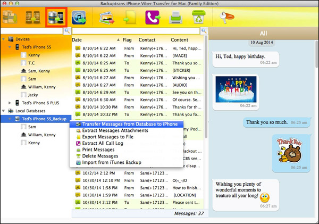319x224 pixels.
Task: Open the Happy Birthday image in chat
Action: (x=236, y=89)
